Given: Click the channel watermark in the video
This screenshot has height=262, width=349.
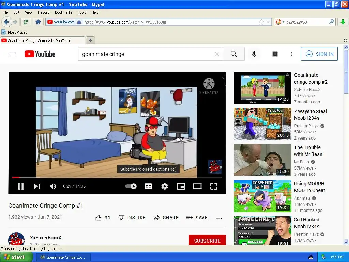Looking at the screenshot, I should coord(215,166).
